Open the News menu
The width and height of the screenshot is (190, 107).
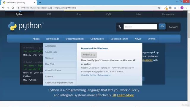point(138,39)
